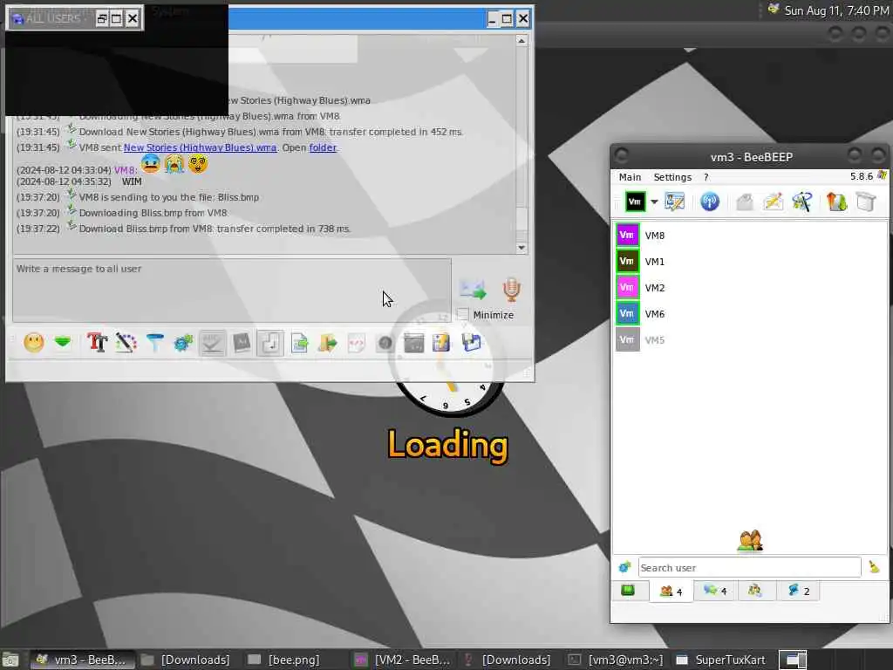Select user VM8 in the list
The width and height of the screenshot is (893, 670).
750,236
